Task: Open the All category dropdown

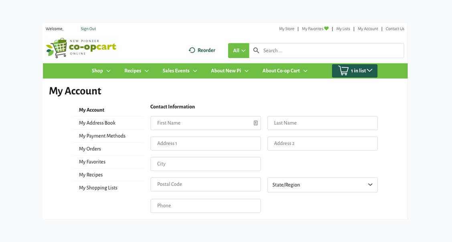Action: 239,50
